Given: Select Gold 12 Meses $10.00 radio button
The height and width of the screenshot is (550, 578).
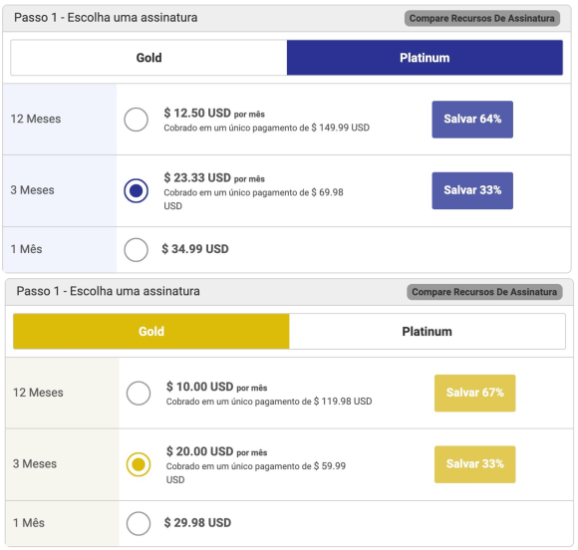Looking at the screenshot, I should tap(139, 393).
